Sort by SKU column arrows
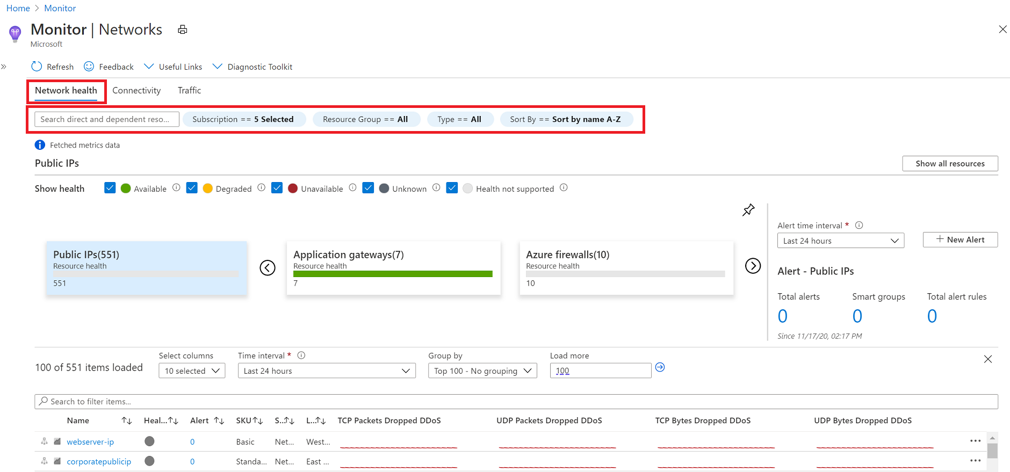1010x472 pixels. 258,421
